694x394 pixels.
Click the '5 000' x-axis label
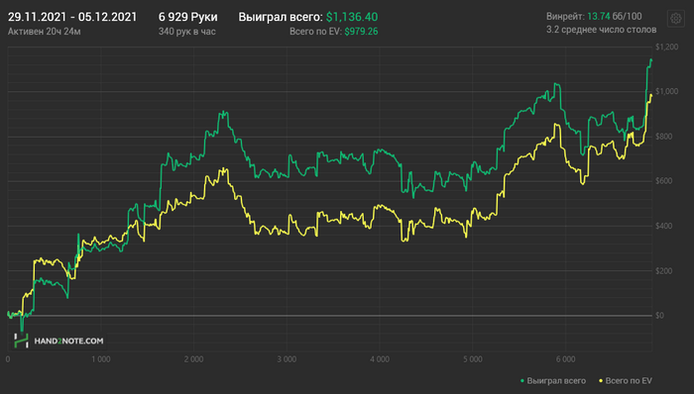tap(473, 359)
